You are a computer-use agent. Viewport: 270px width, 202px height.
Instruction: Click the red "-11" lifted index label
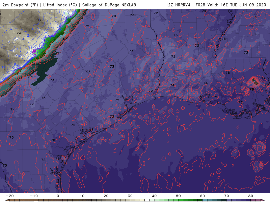pyautogui.click(x=20, y=181)
